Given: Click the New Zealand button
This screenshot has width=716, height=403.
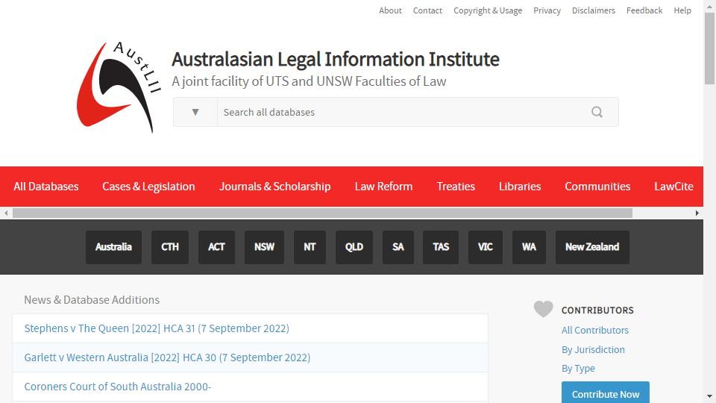Looking at the screenshot, I should pos(592,247).
